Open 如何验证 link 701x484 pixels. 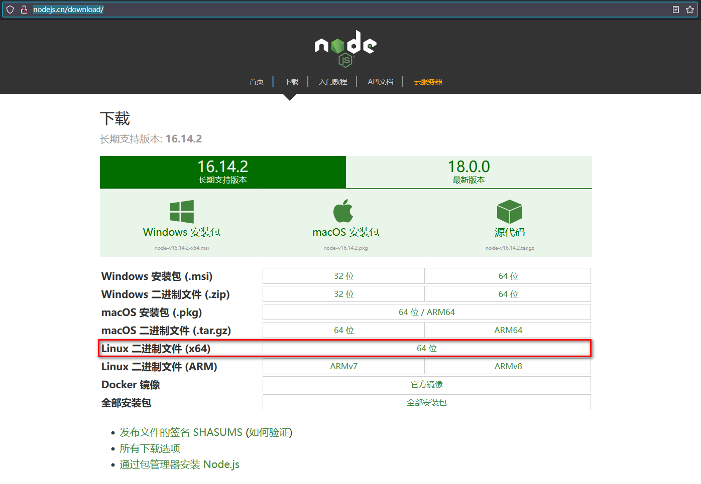[x=269, y=432]
